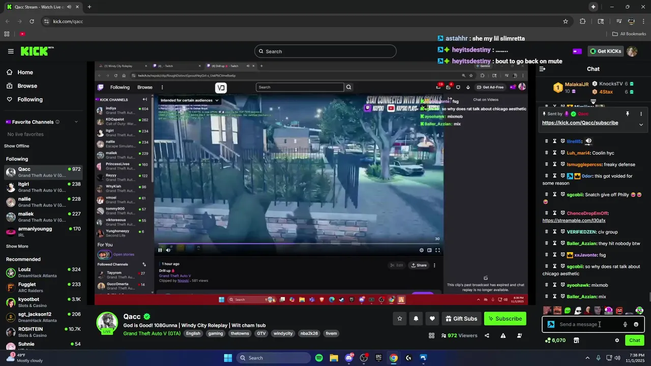Viewport: 651px width, 366px height.
Task: Open pinned message three-dot options
Action: (641, 114)
